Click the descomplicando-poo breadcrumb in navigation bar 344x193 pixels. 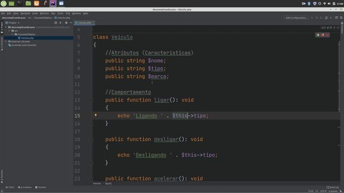tap(13, 18)
